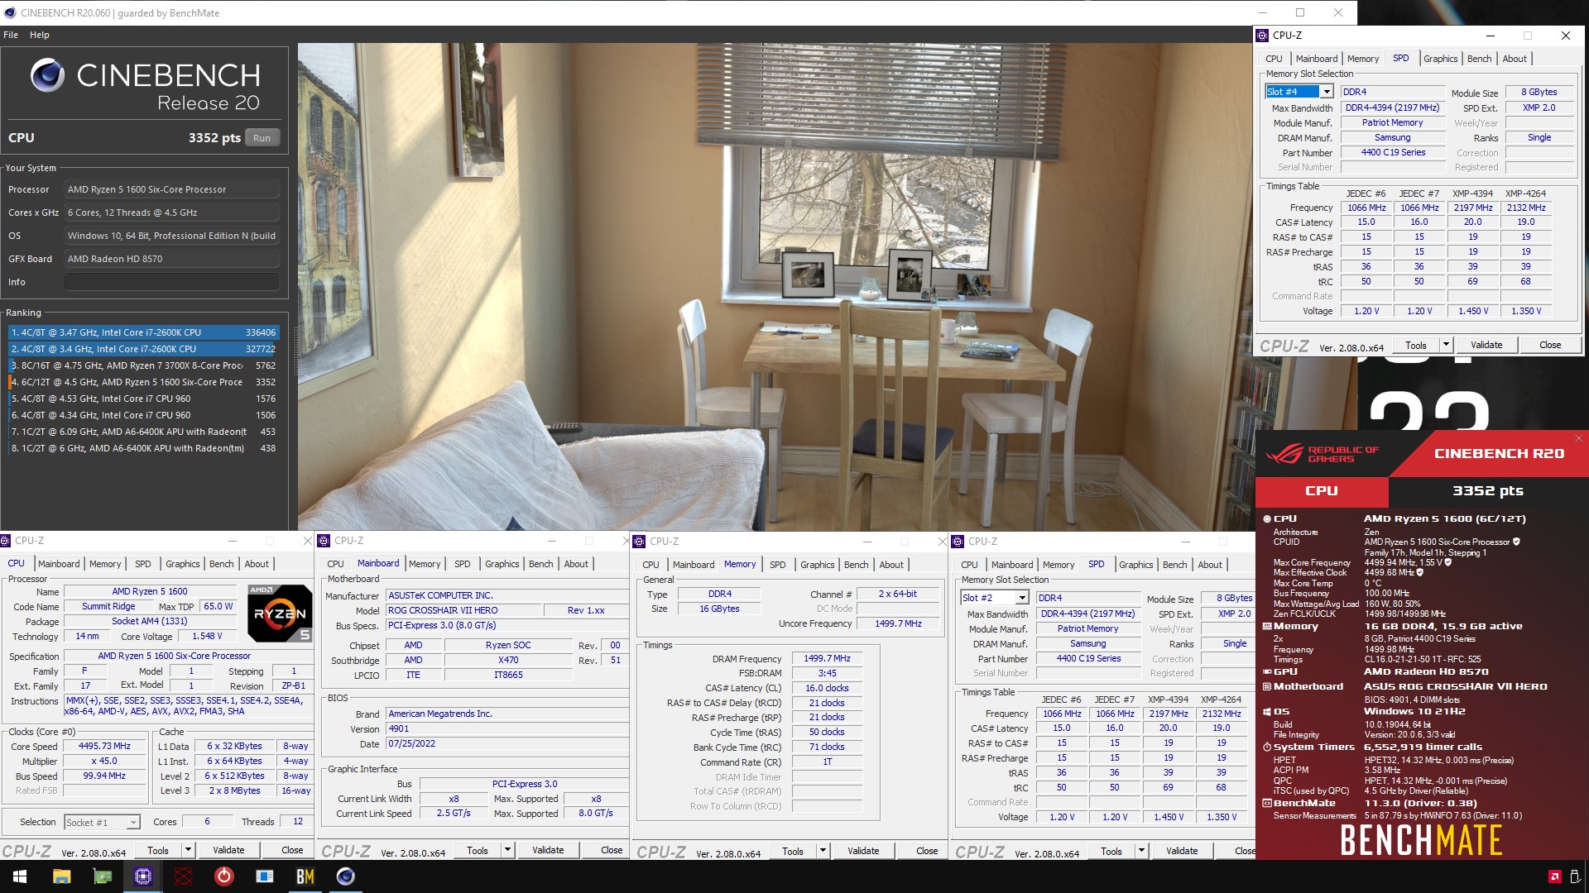Select ranking row '1C/2T @ 6.09 GHz AMD A6-6400K'
This screenshot has width=1589, height=893.
(x=144, y=432)
